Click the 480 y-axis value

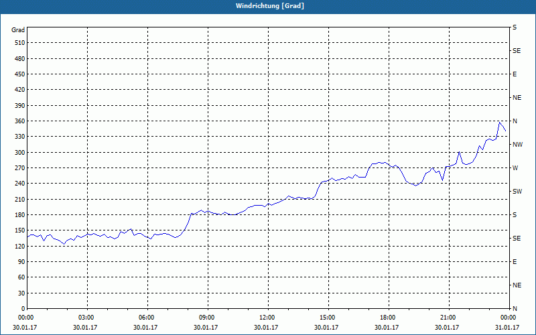click(x=20, y=59)
